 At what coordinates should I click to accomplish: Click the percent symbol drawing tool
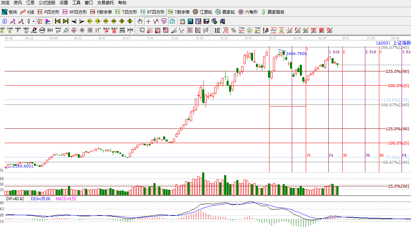coord(233,30)
